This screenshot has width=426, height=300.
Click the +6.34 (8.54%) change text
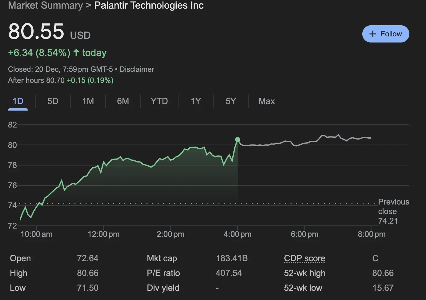click(39, 53)
